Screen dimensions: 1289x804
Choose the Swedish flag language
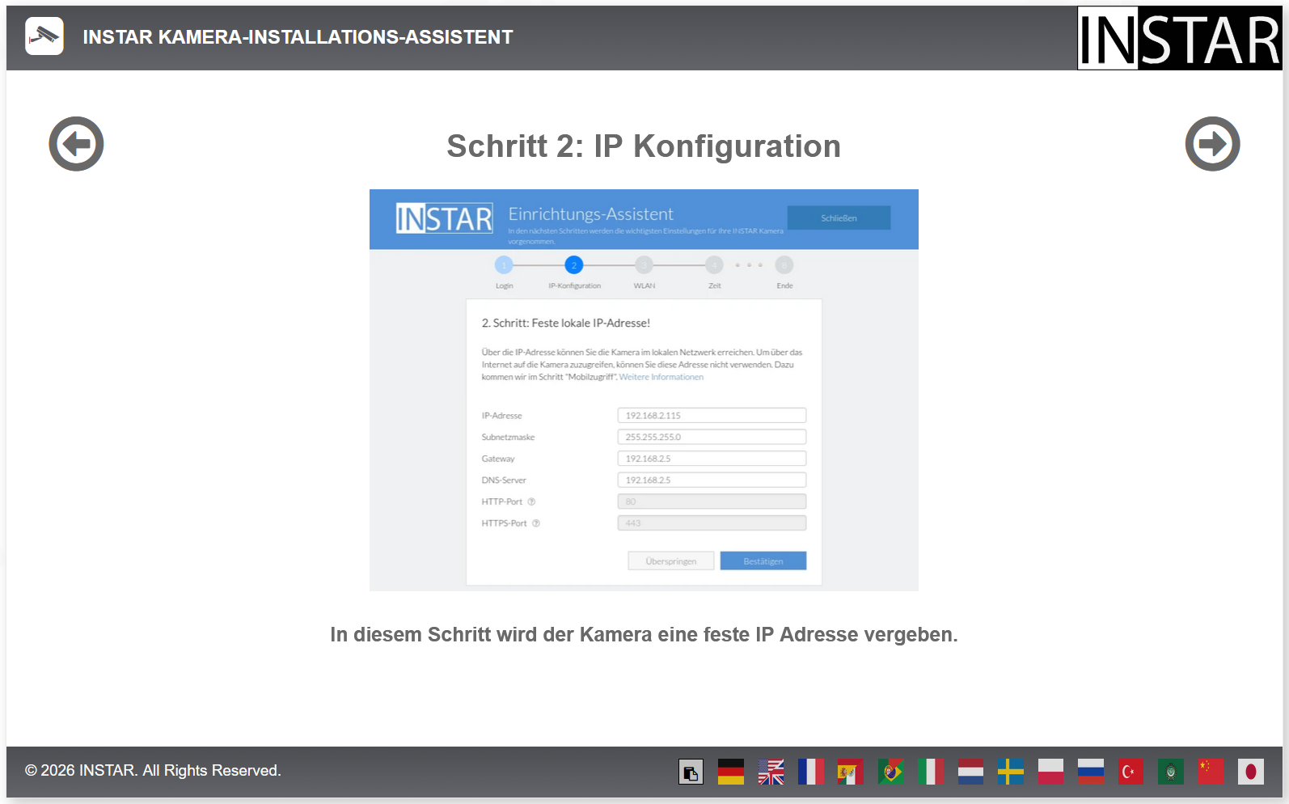coord(1011,772)
